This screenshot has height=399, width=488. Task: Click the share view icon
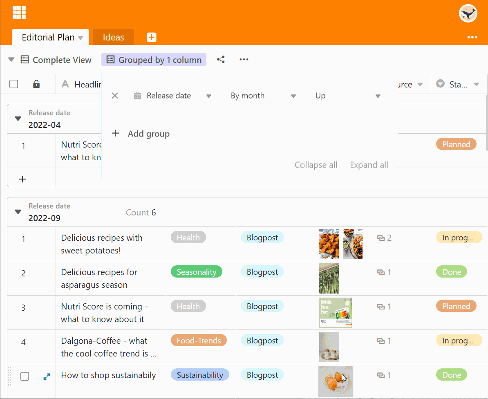coord(221,60)
